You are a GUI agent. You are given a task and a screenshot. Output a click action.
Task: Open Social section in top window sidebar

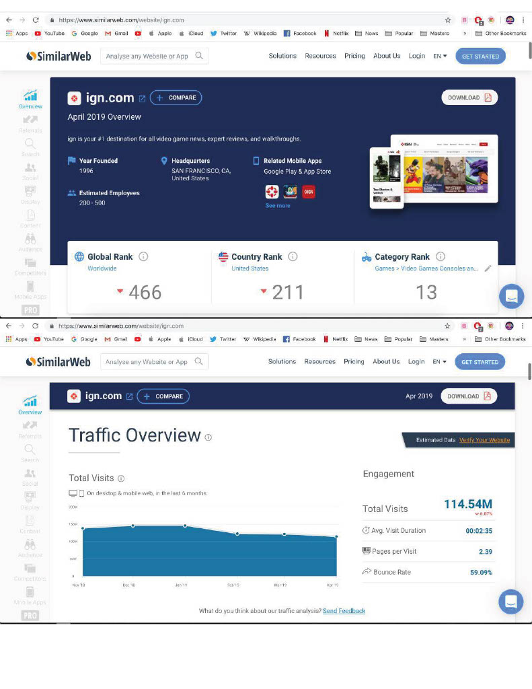tap(30, 172)
